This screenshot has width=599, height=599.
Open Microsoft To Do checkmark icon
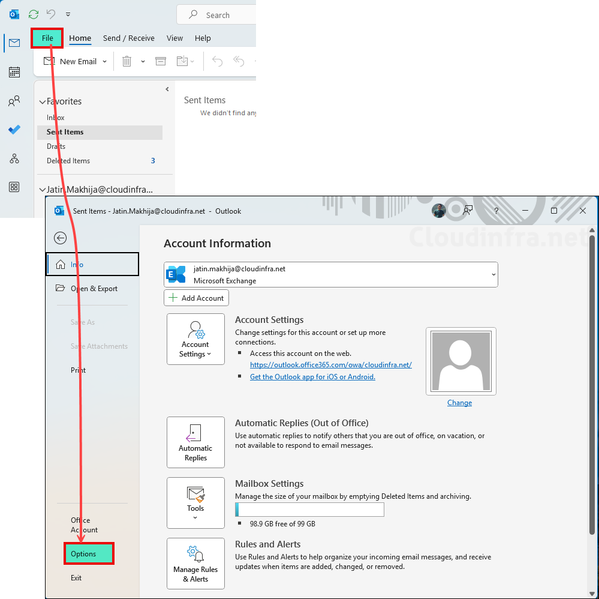[x=14, y=129]
